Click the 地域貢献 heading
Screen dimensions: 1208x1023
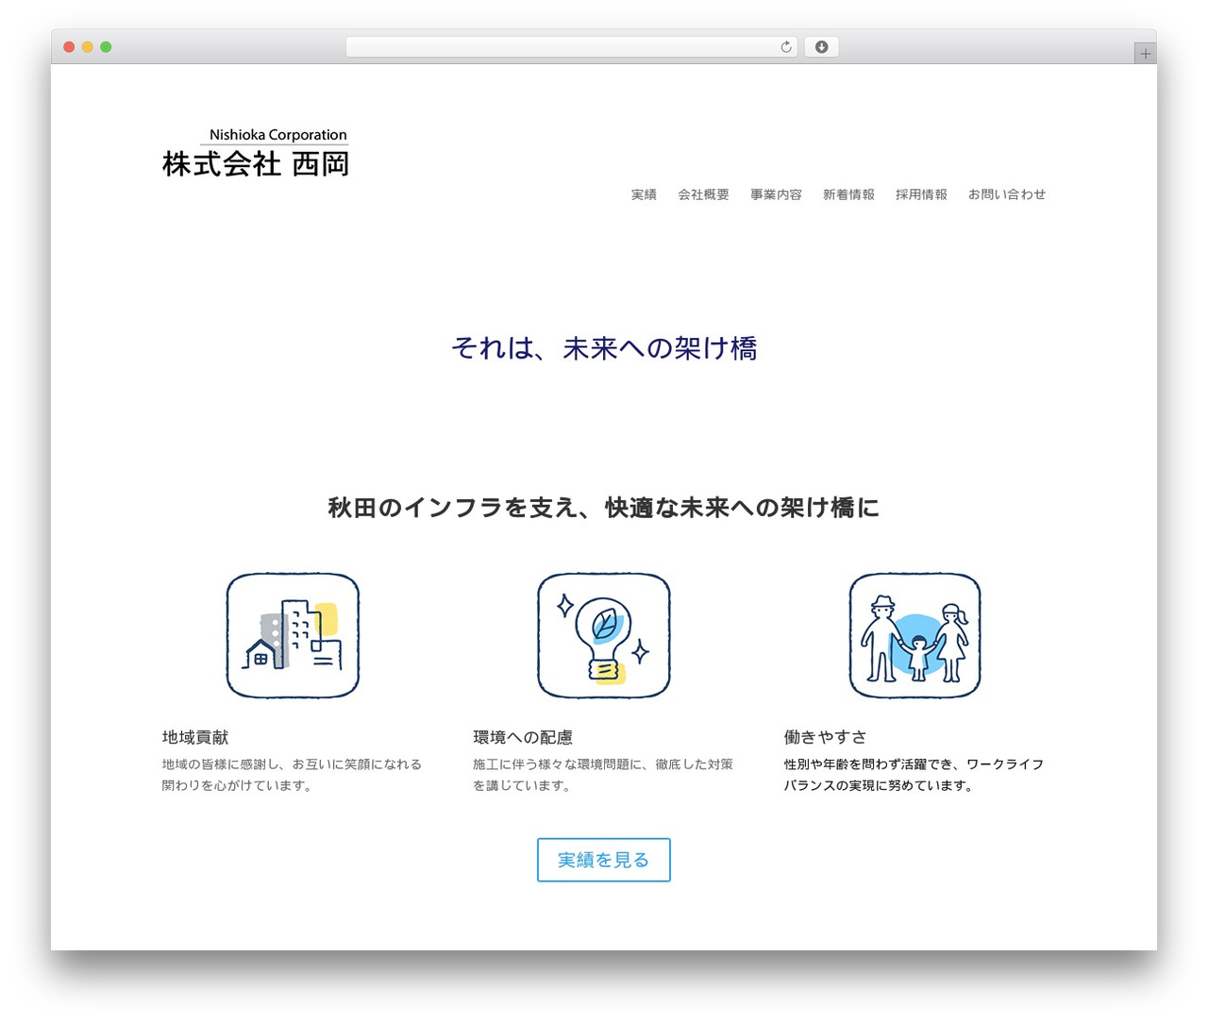(195, 737)
